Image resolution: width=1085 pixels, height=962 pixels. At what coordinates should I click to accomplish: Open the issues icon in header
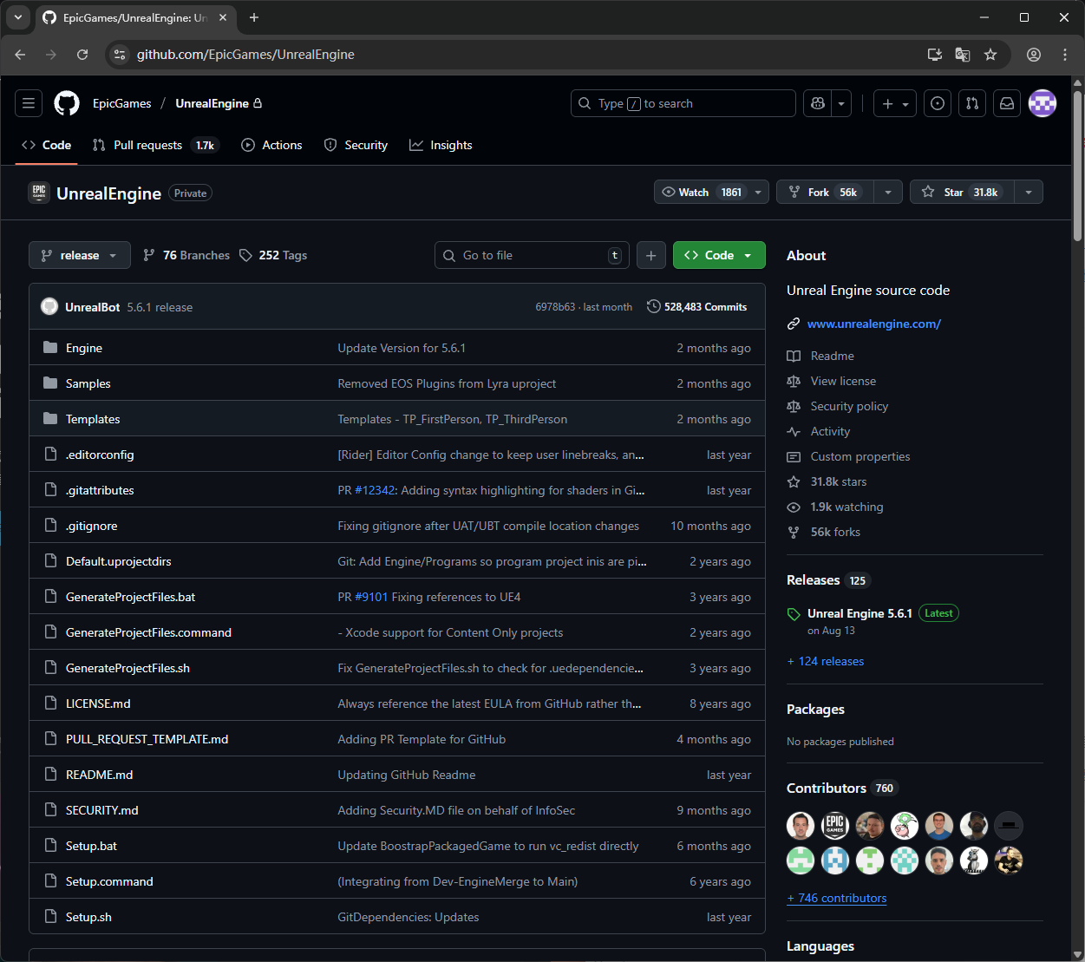938,103
